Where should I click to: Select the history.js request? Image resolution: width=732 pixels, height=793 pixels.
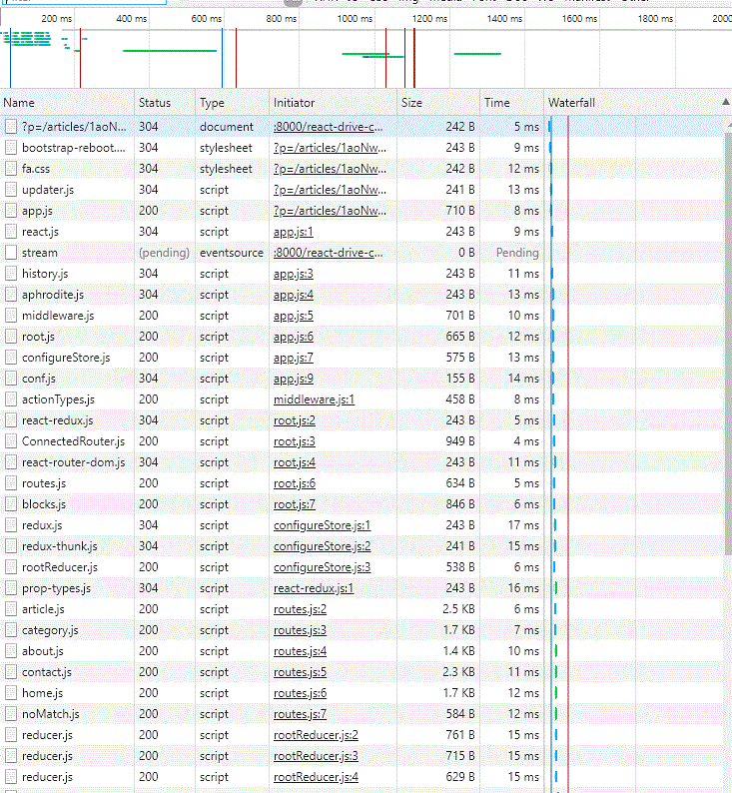click(362, 274)
